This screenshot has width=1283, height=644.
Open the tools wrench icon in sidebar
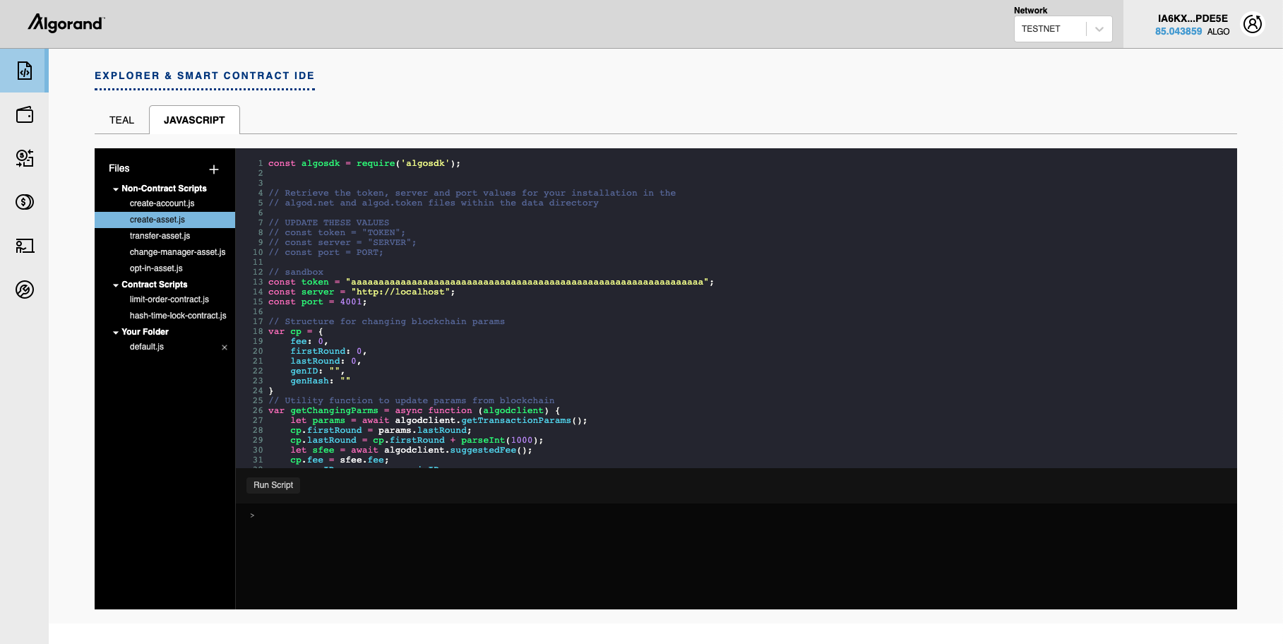24,290
